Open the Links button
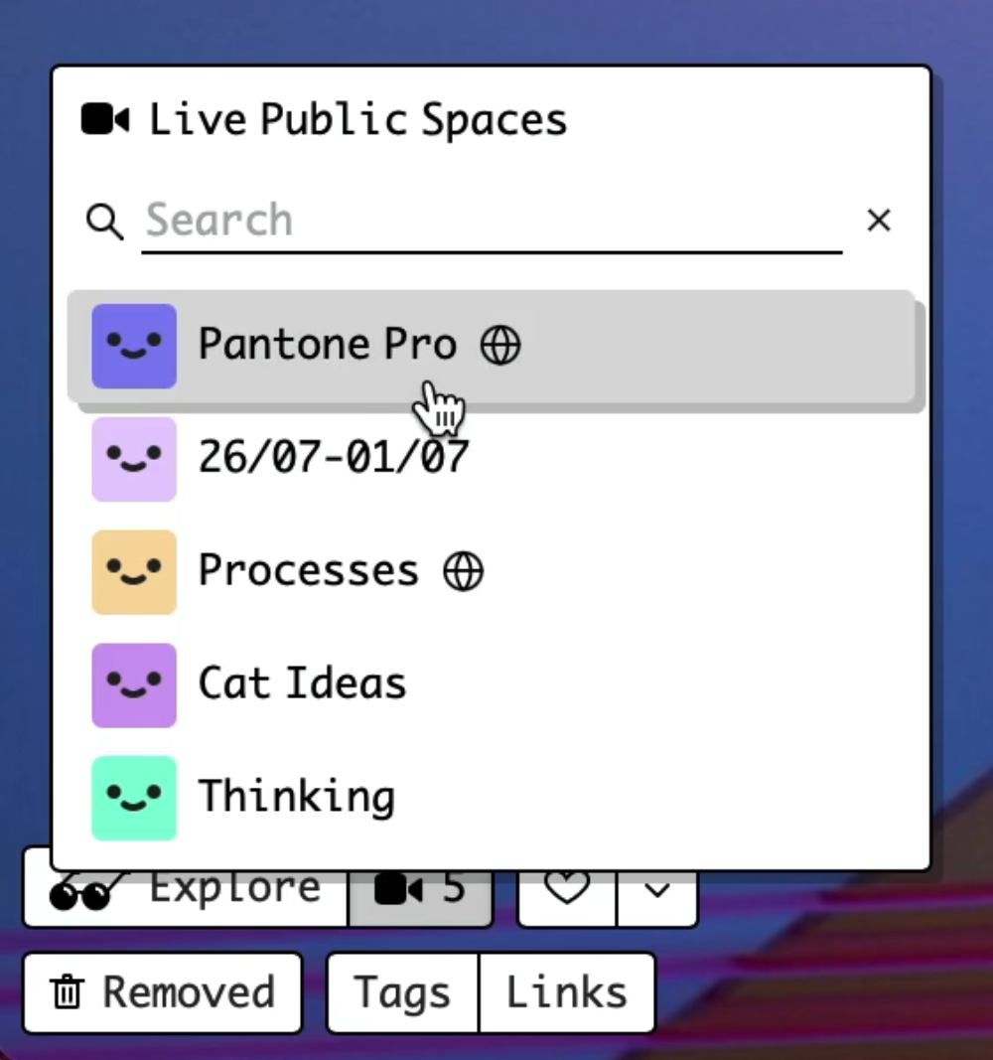993x1060 pixels. (567, 992)
